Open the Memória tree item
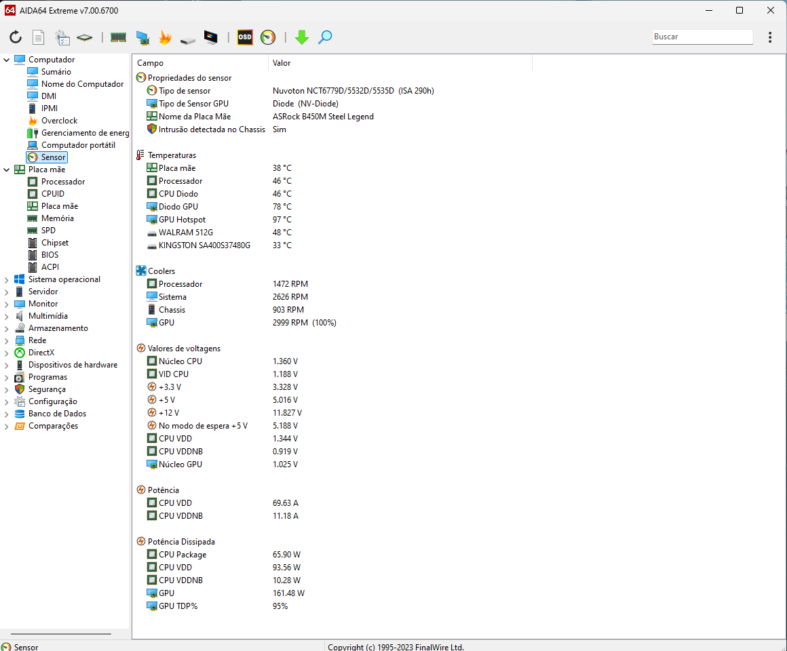787x651 pixels. tap(57, 218)
